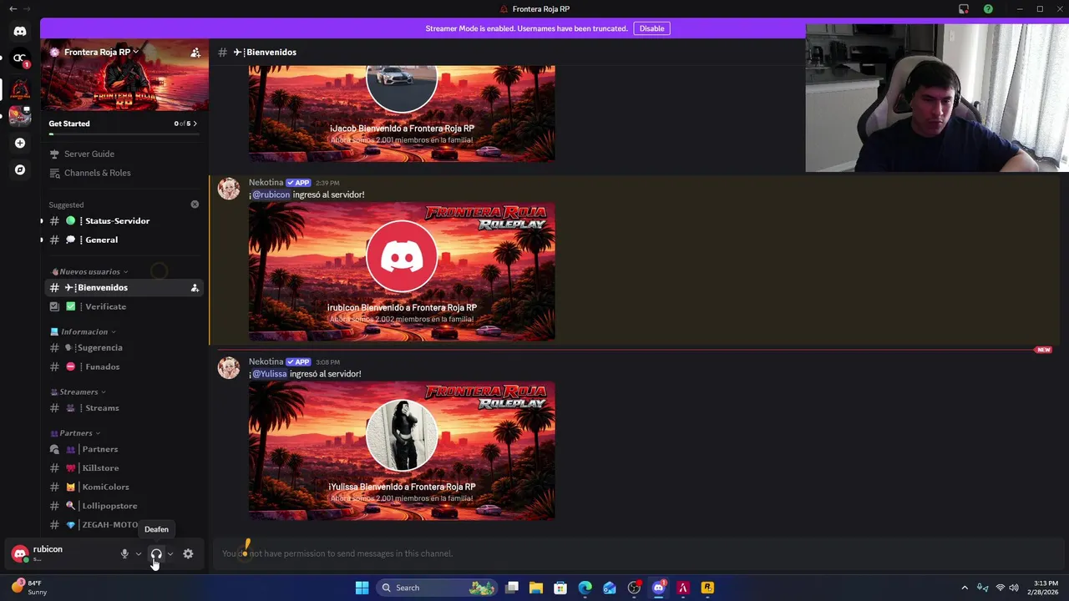The image size is (1069, 601).
Task: Select the Frontera Roja RP server icon
Action: click(20, 88)
